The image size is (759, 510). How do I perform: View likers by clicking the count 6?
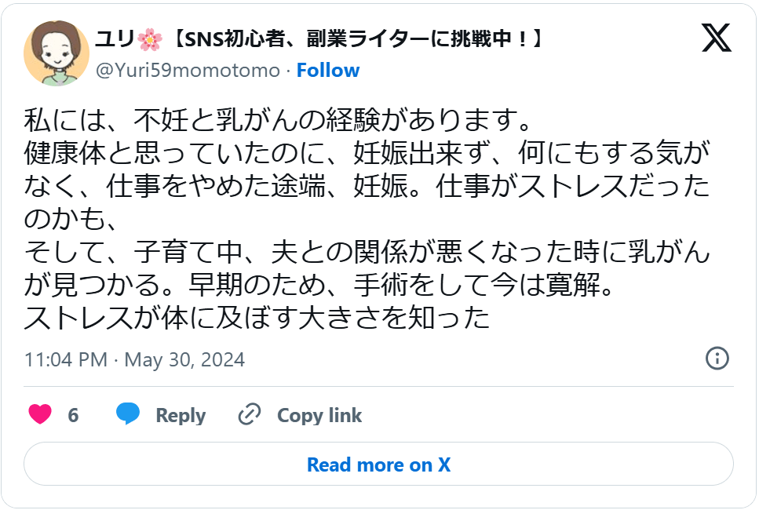click(x=71, y=414)
